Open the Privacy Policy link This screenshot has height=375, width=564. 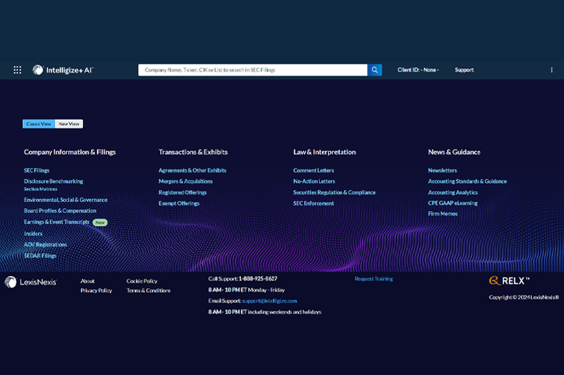pos(96,291)
